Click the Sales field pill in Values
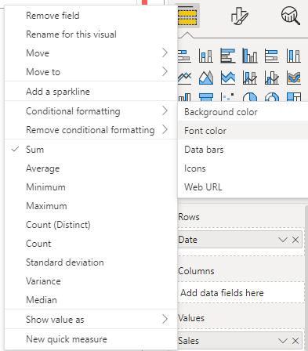The width and height of the screenshot is (308, 351). pyautogui.click(x=240, y=341)
